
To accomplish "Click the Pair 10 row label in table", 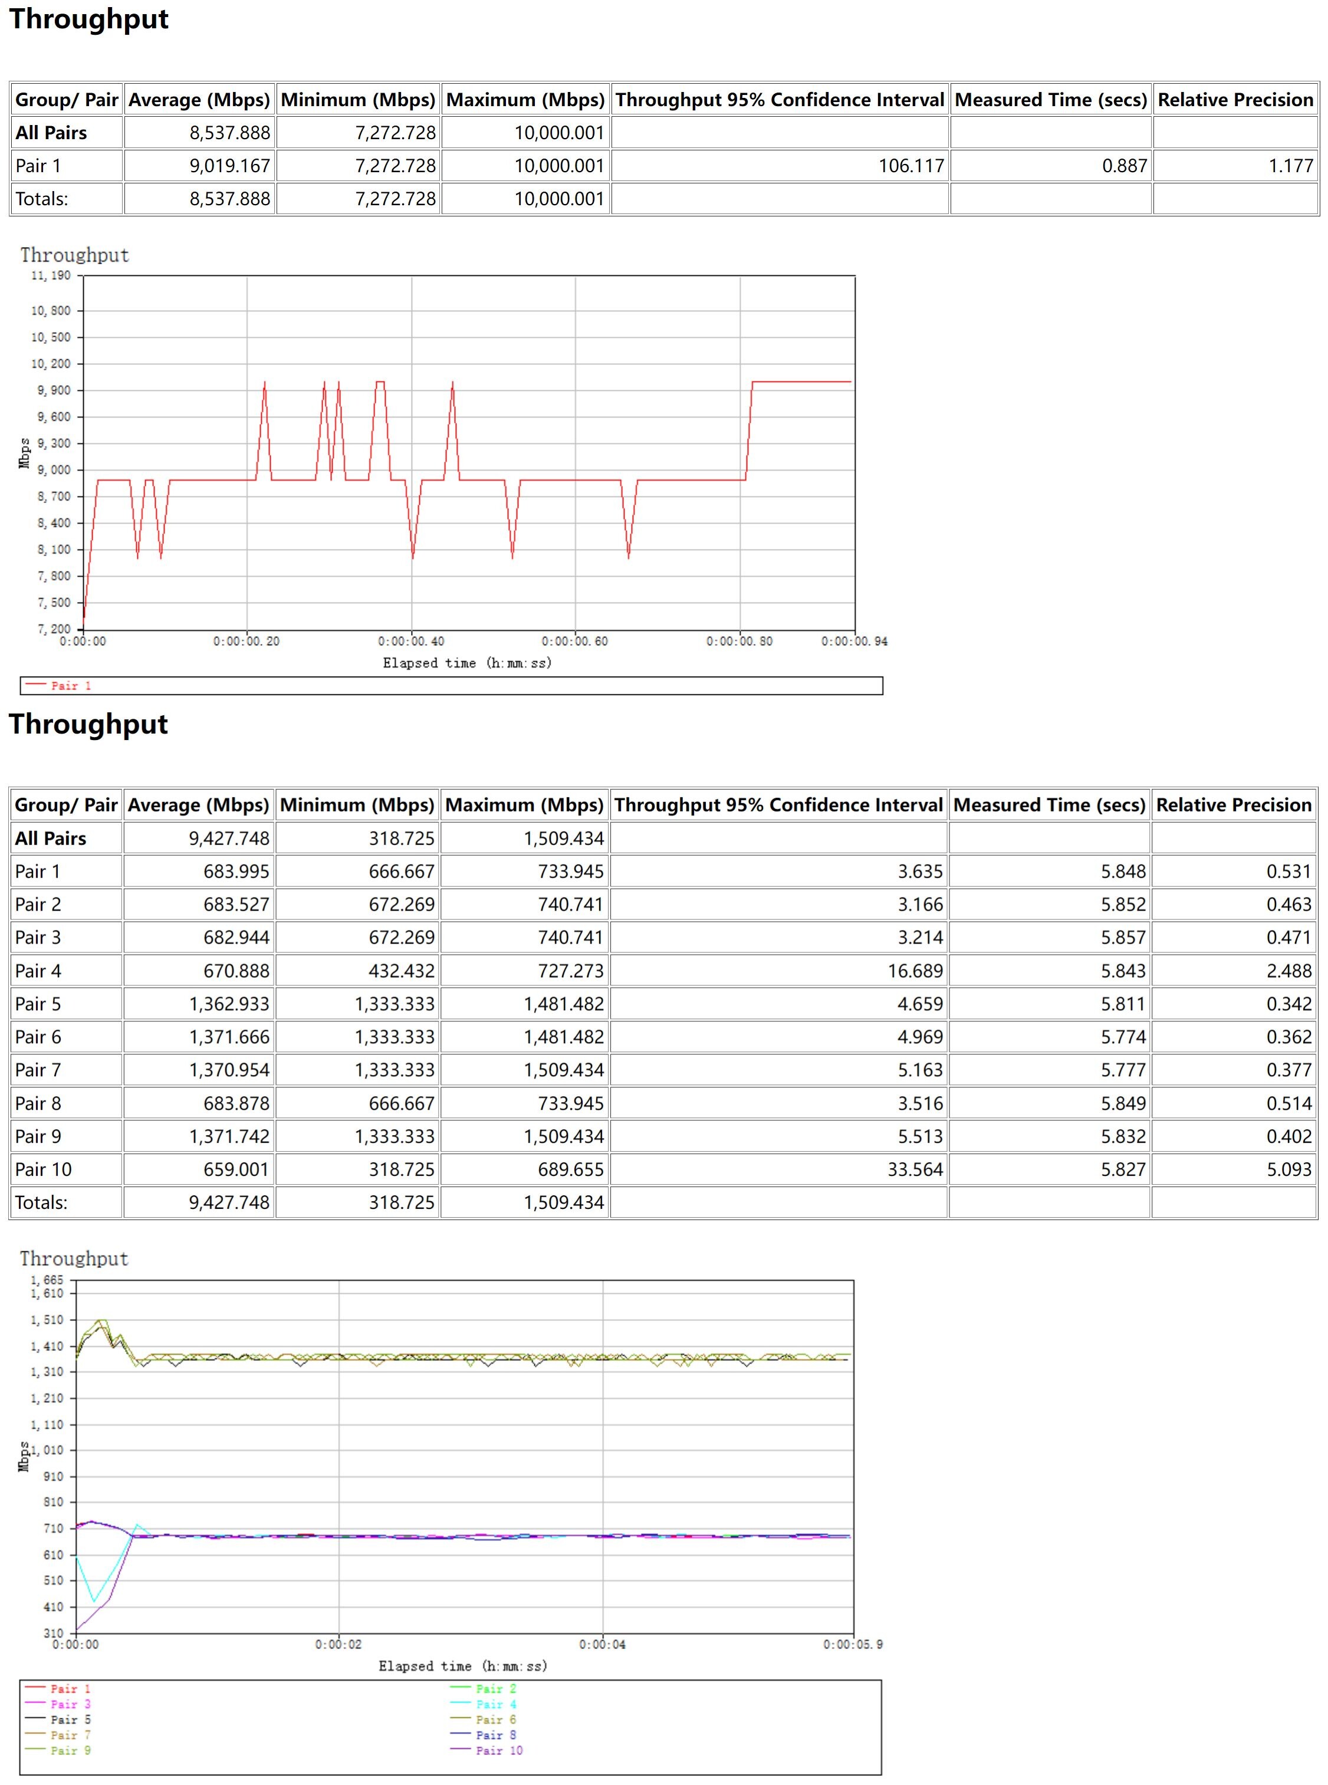I will tap(44, 1169).
